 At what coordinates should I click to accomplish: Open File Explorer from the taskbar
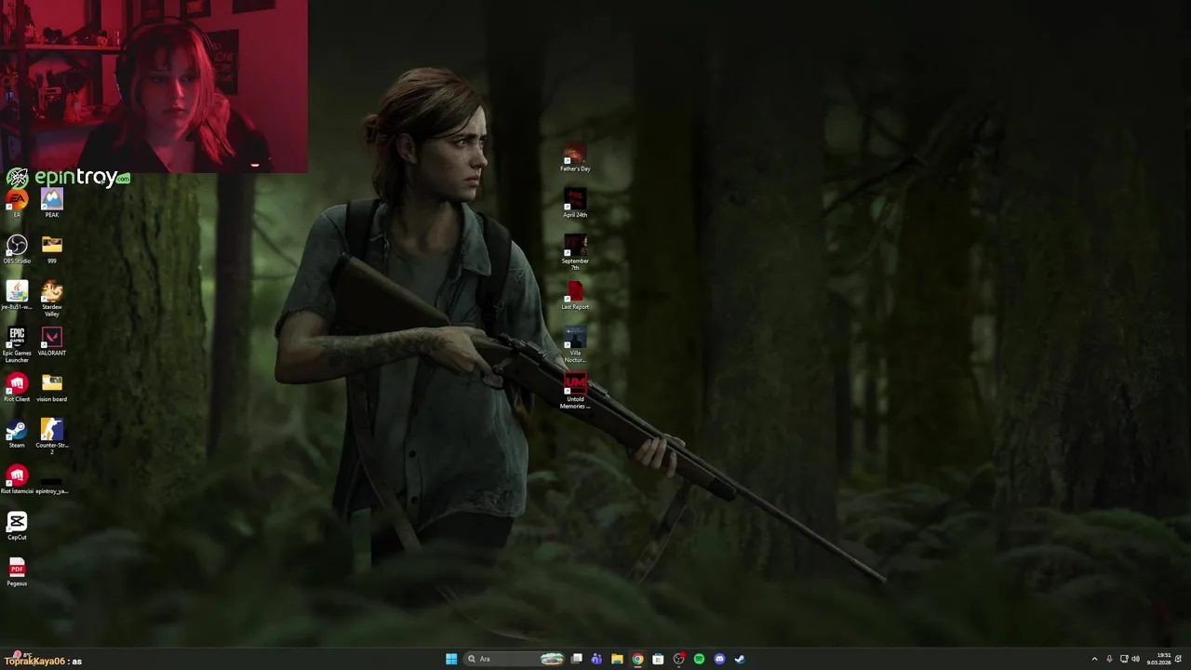click(x=617, y=659)
